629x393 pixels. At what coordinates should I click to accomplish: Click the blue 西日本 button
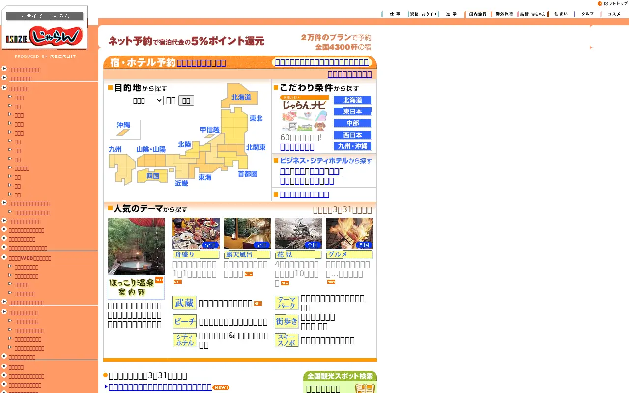(x=352, y=135)
